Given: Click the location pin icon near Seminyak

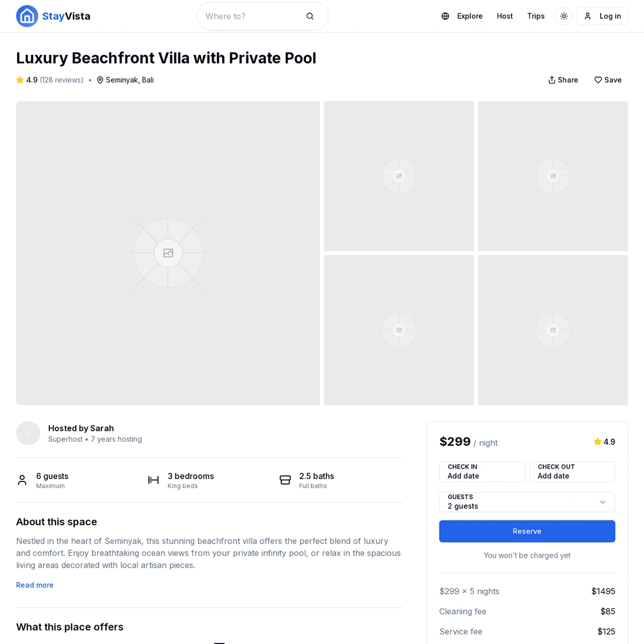Looking at the screenshot, I should (x=100, y=80).
